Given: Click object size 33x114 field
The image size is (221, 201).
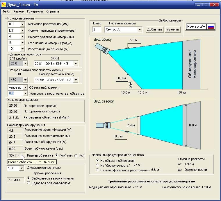Looking at the screenshot, I should click(x=16, y=155).
